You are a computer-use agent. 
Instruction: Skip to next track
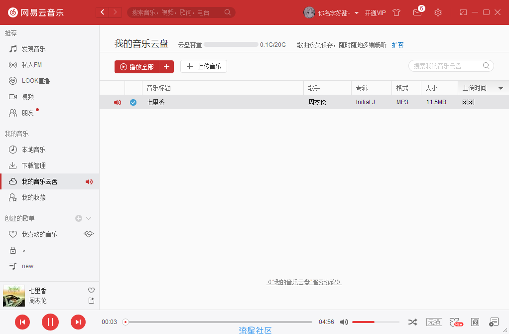pos(78,322)
